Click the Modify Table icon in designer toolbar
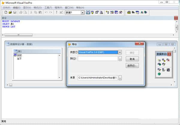Image resolution: width=180 pixels, height=125 pixels. pyautogui.click(x=159, y=70)
